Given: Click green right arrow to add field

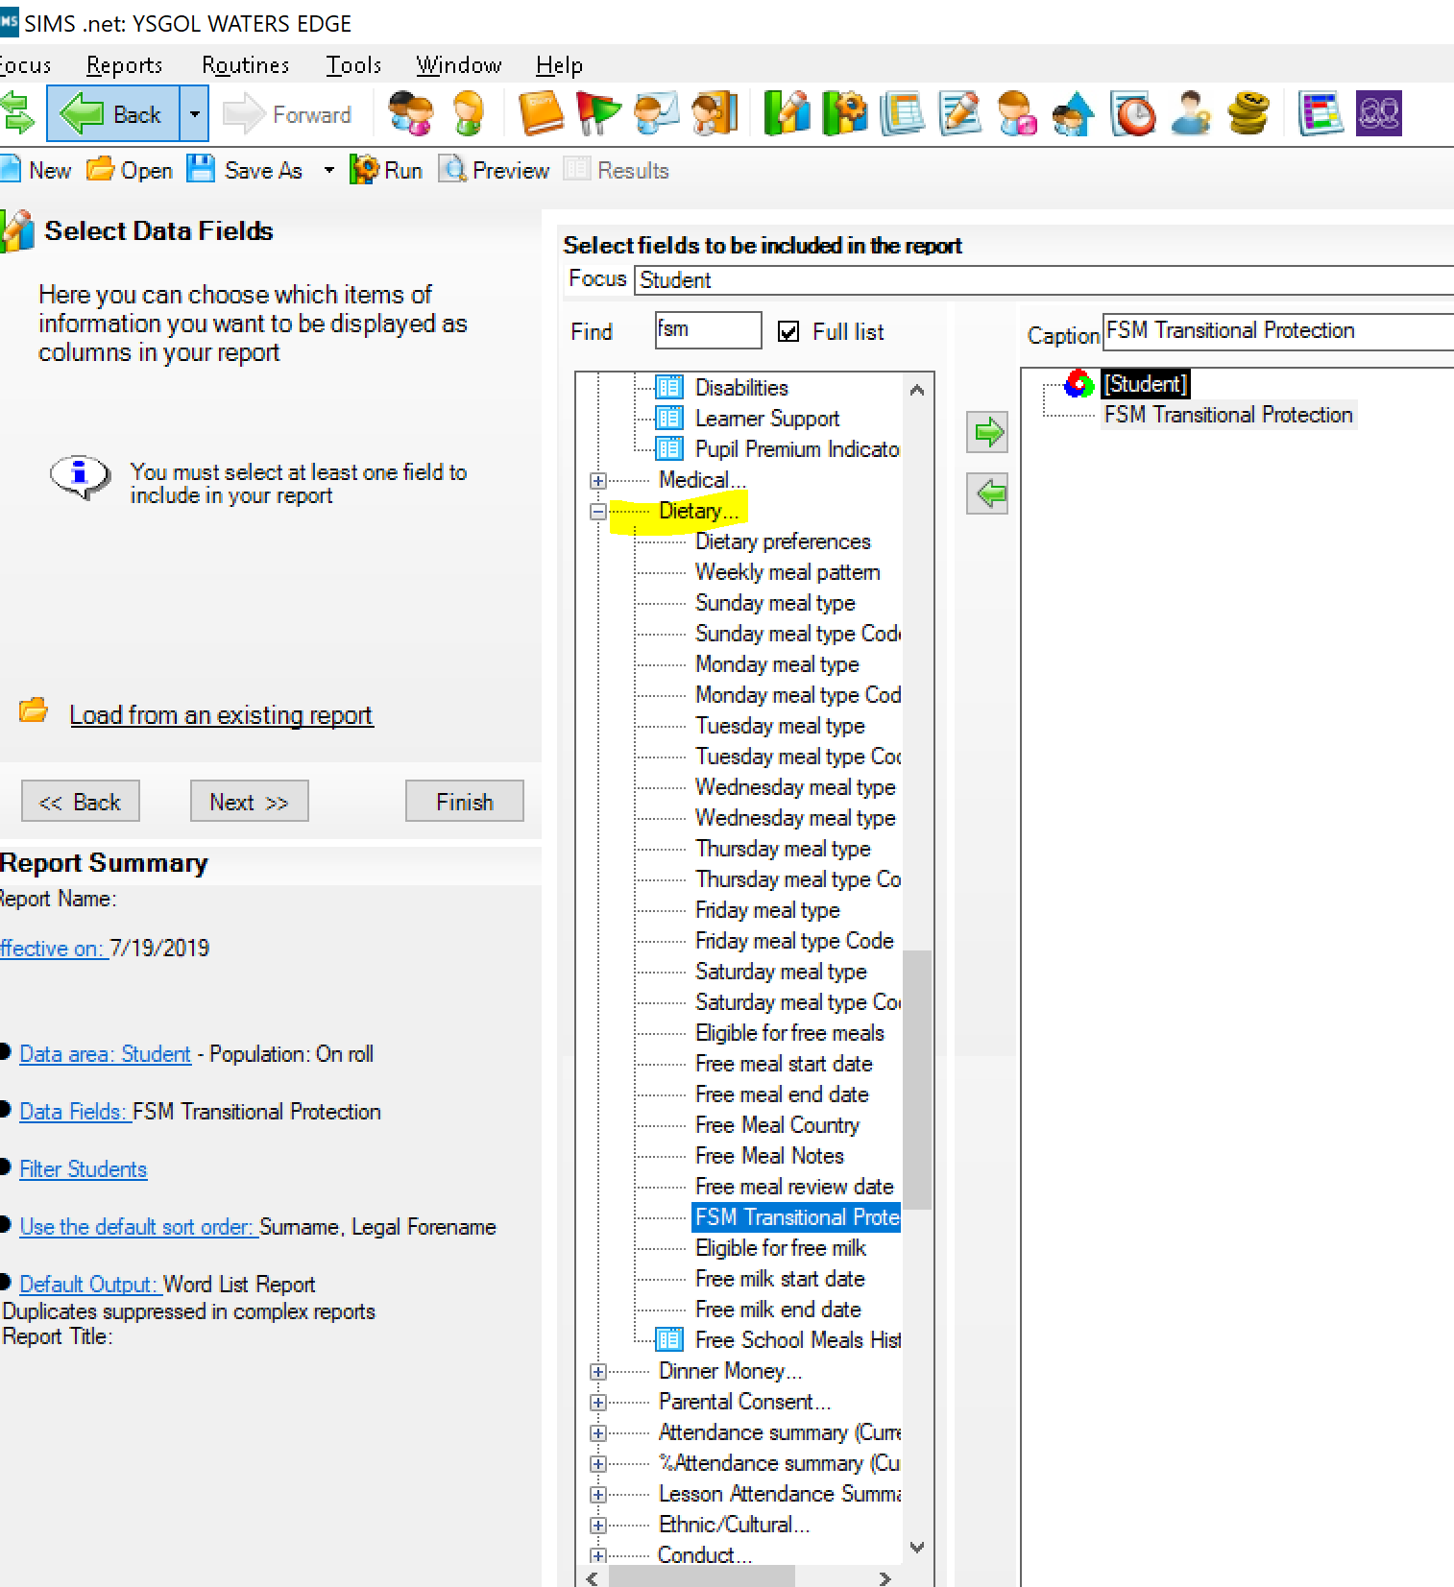Looking at the screenshot, I should pos(987,433).
